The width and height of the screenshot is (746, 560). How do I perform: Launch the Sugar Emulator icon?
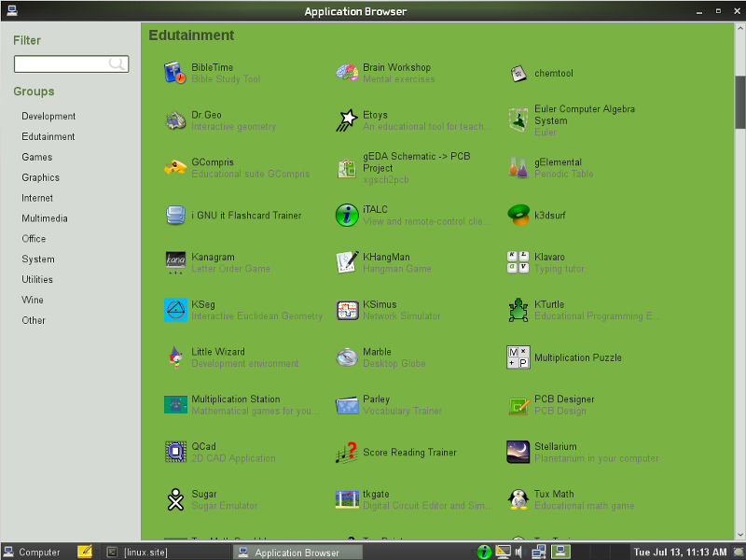click(x=175, y=499)
